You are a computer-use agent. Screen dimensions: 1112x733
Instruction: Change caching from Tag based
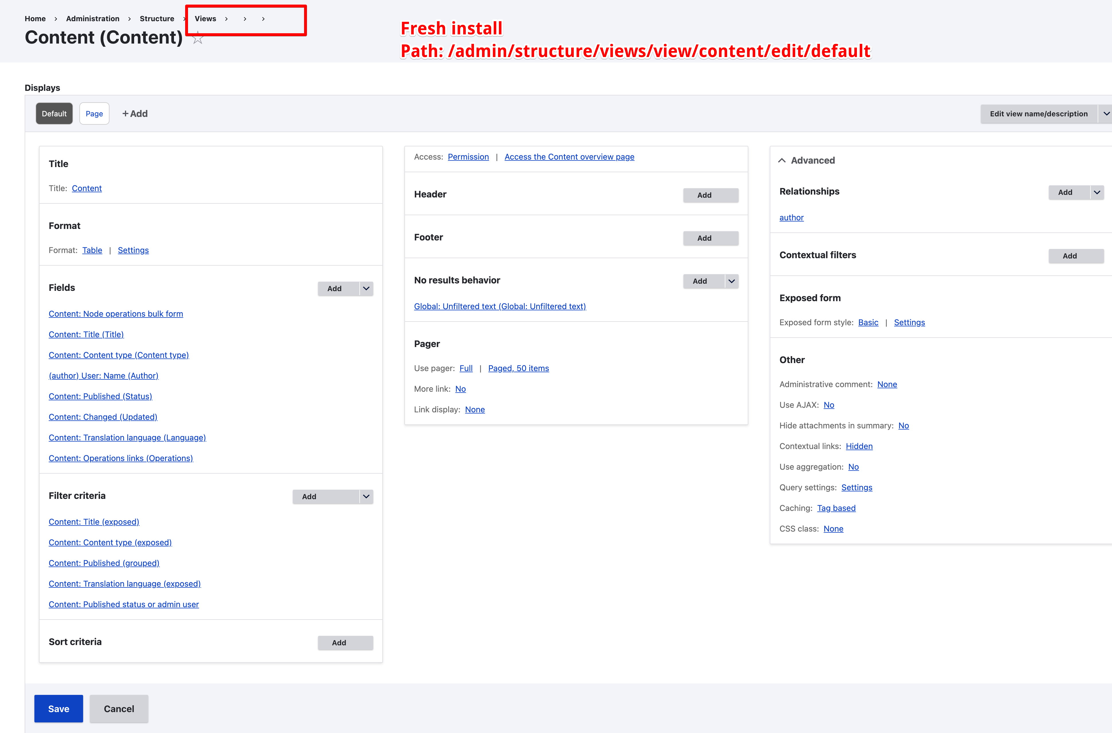[836, 508]
